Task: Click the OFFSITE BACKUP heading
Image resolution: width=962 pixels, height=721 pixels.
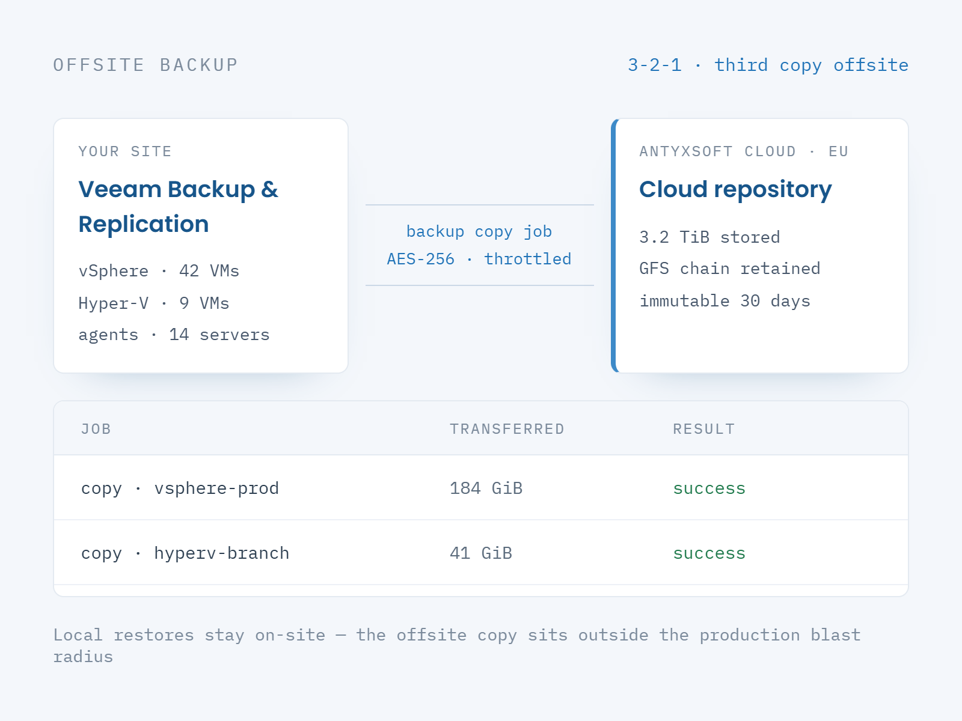Action: pos(146,65)
